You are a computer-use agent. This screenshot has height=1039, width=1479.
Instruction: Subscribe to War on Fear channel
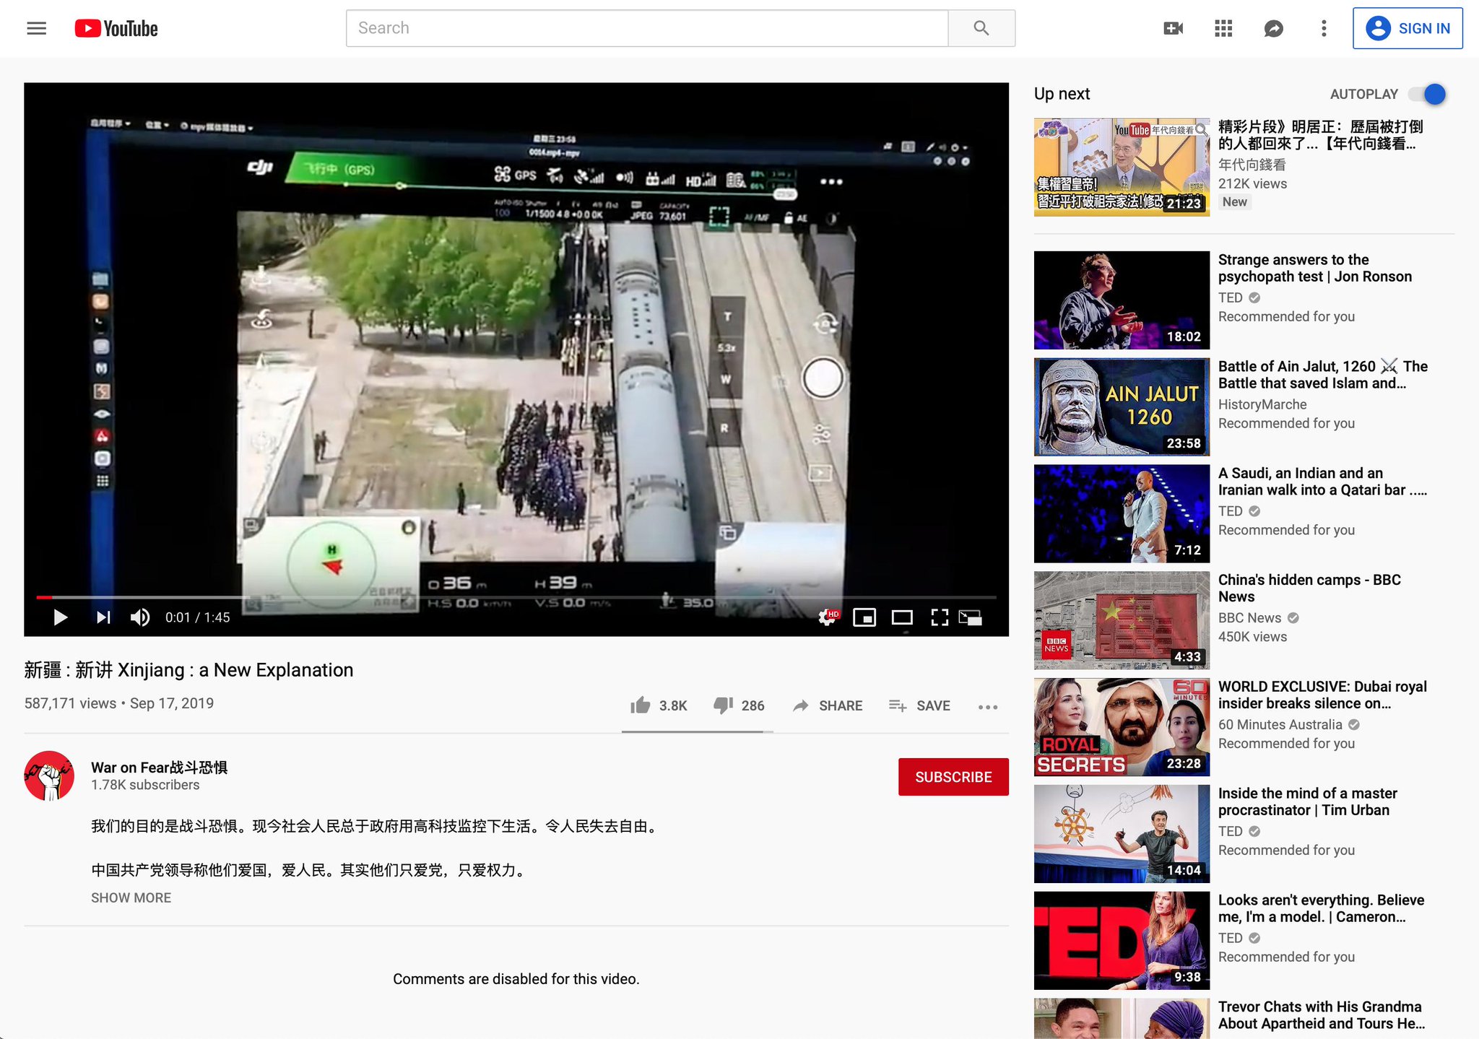[953, 777]
